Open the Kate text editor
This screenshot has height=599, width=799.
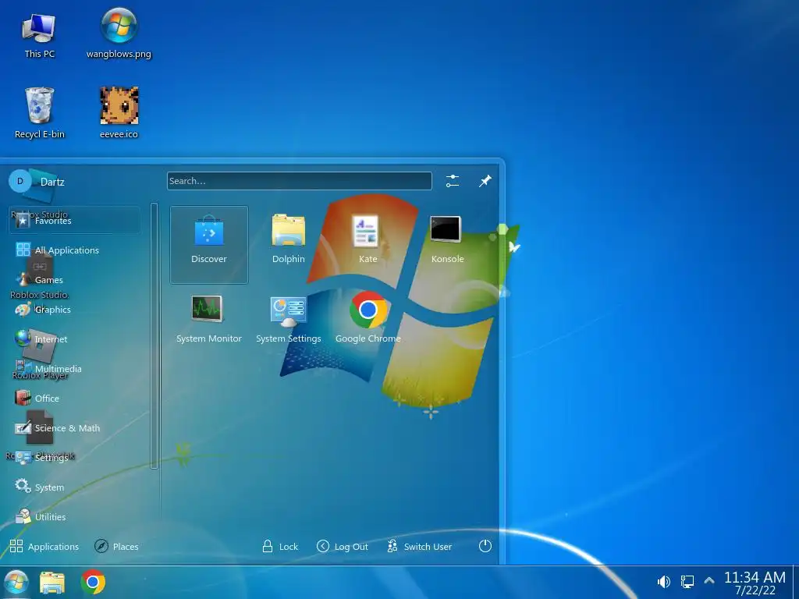point(368,239)
